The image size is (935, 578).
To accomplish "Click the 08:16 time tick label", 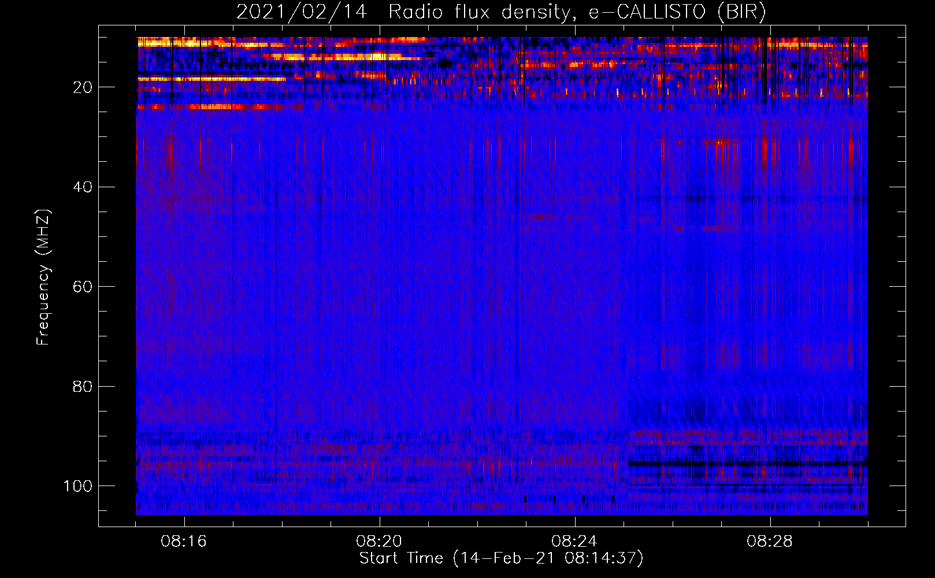I will (x=184, y=542).
